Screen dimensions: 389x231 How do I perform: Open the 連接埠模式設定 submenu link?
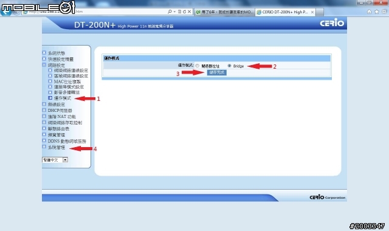point(69,87)
